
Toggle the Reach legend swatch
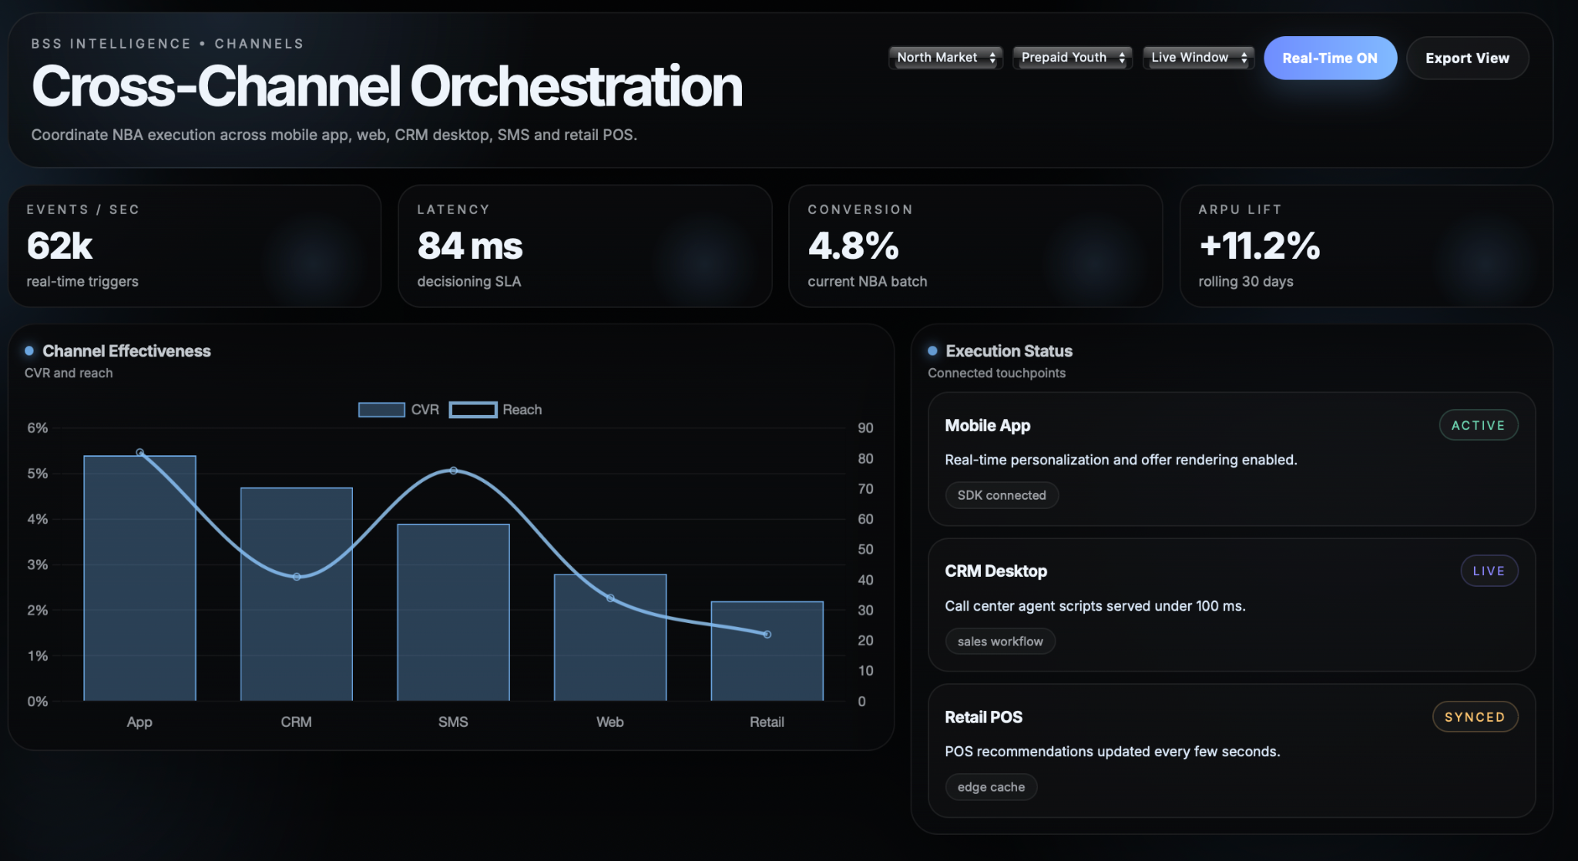point(473,410)
